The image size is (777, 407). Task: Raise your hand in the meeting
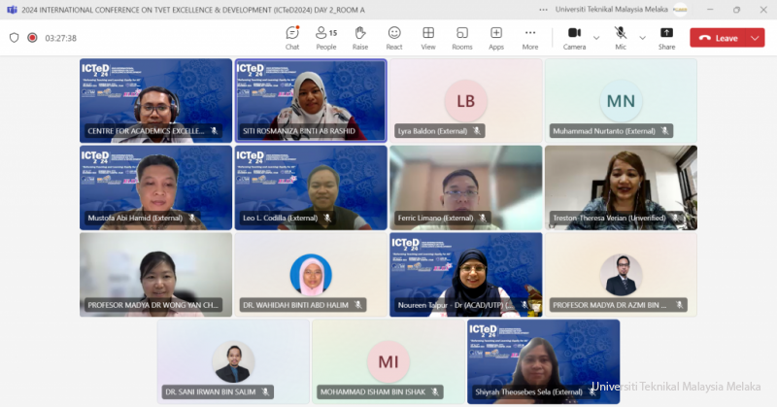(360, 37)
